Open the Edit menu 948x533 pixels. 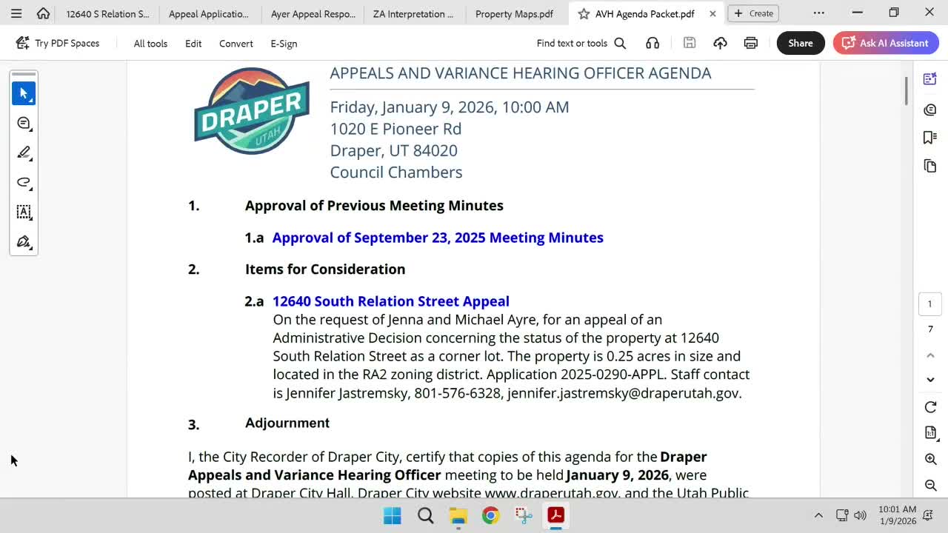(193, 44)
